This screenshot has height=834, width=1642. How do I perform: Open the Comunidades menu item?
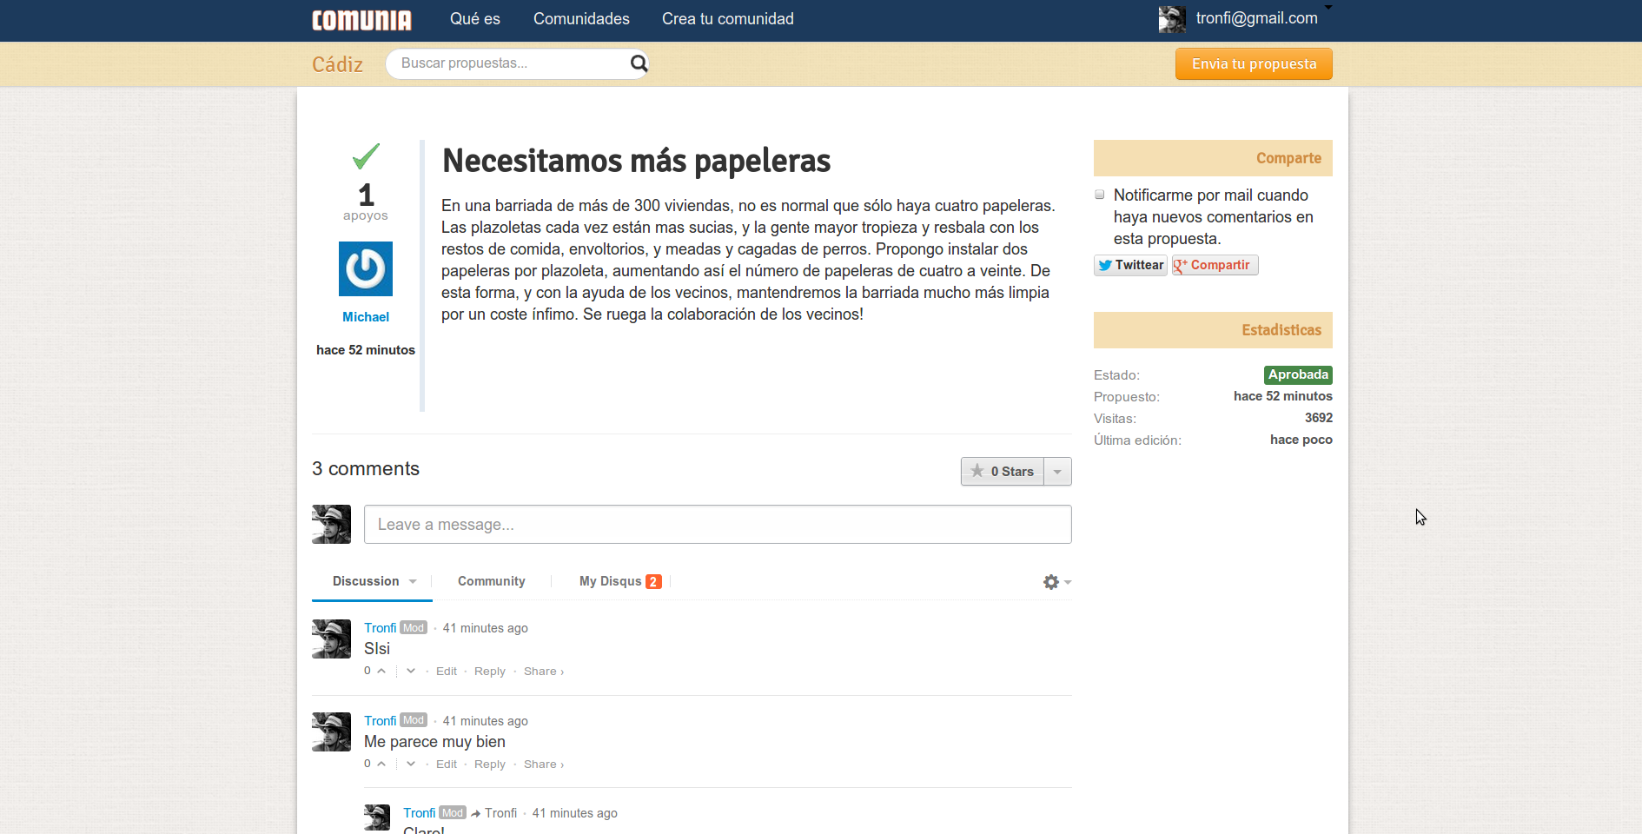click(581, 18)
